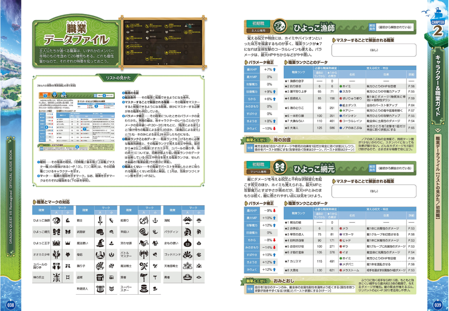Click the 船乗り anchor mark icon
The width and height of the screenshot is (449, 311).
(144, 221)
